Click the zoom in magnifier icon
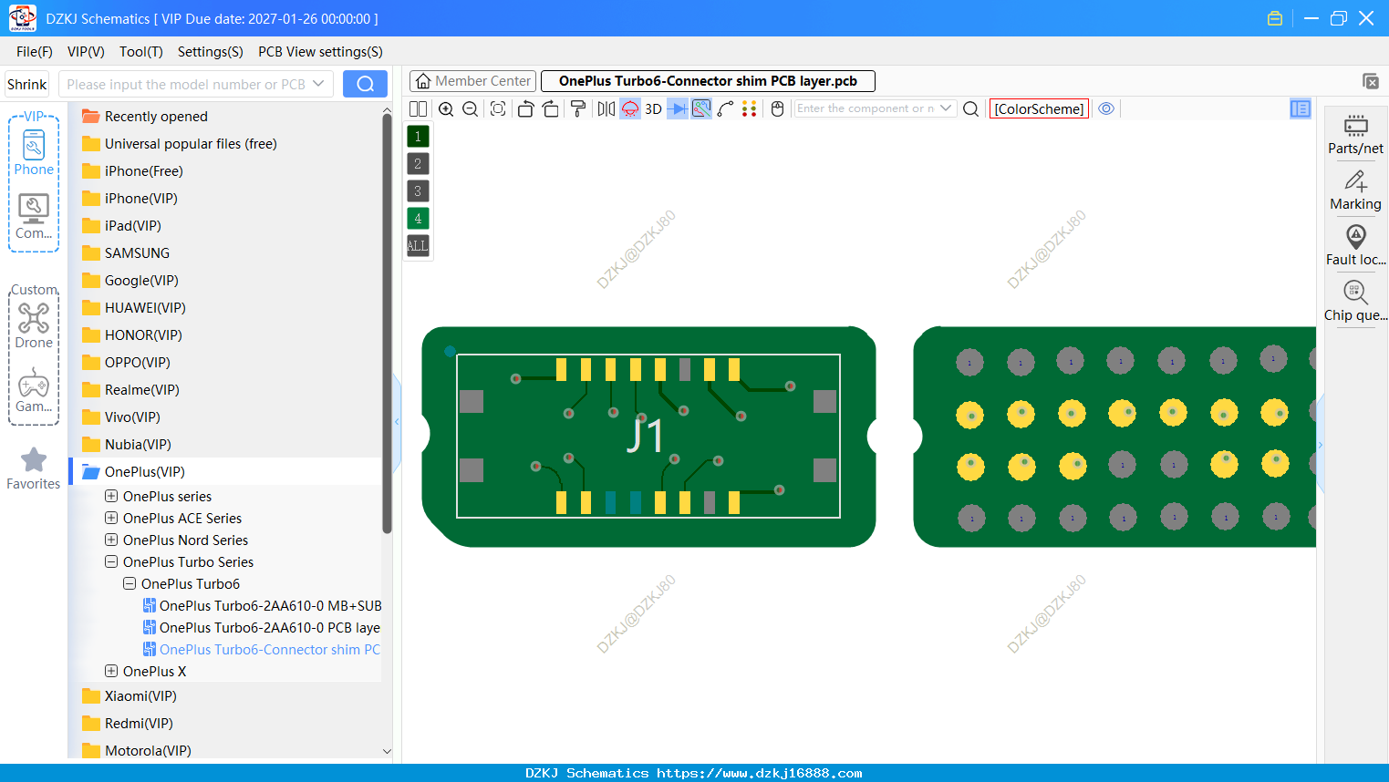 (x=446, y=109)
